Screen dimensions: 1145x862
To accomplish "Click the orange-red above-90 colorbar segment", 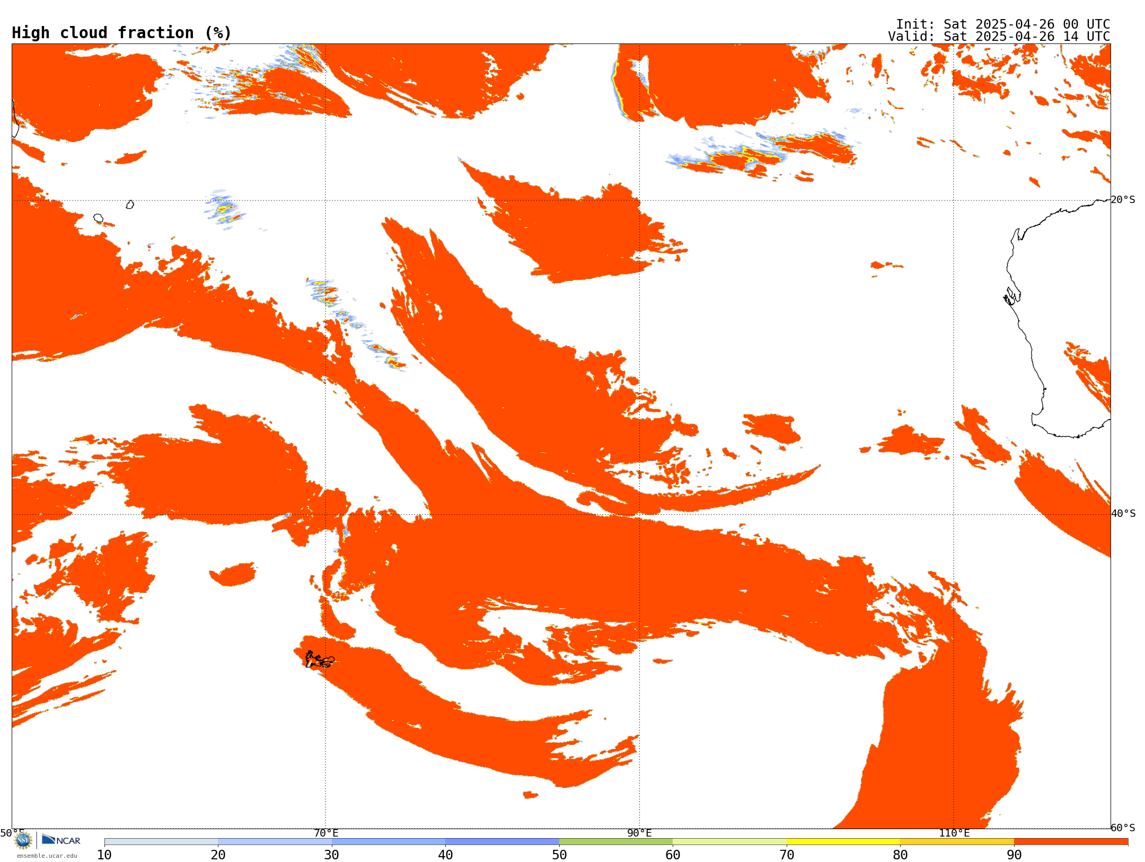I will point(1071,842).
